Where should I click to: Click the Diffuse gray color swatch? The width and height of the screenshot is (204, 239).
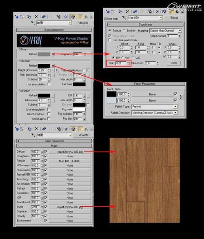tap(44, 54)
